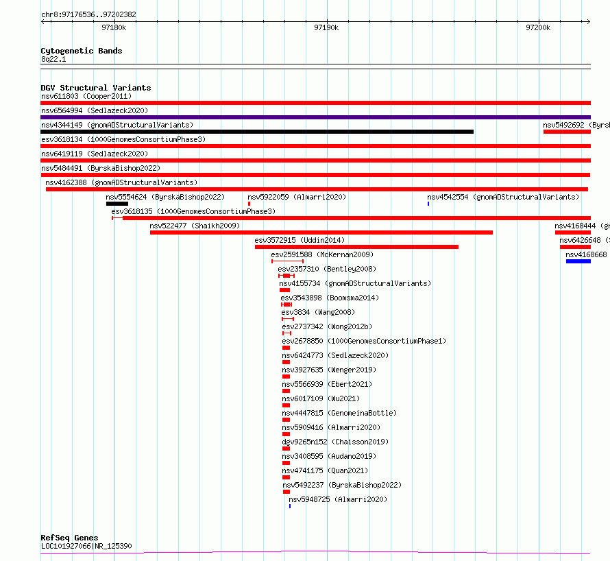Screen dimensions: 610x561
Task: Click esv3618134 (1000GenomesConsortiumPhase3) label
Action: pos(123,139)
